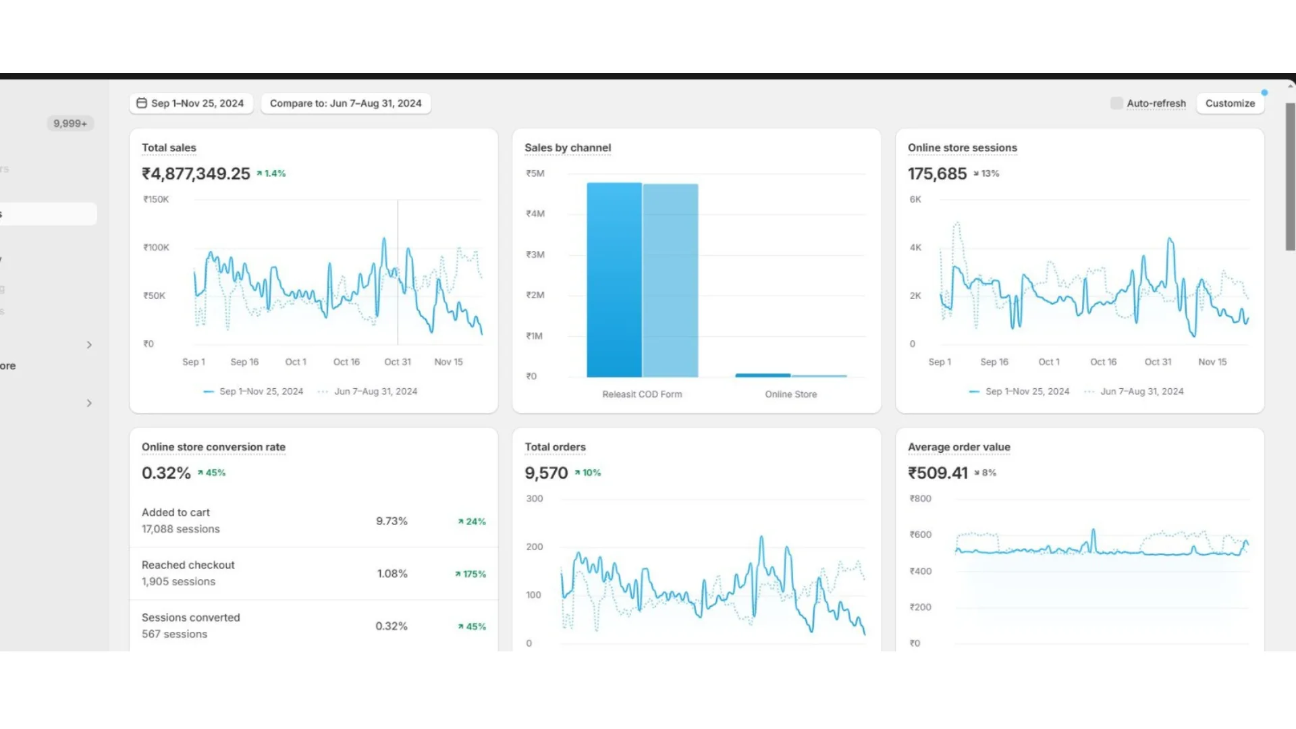Open the Total sales report title
Screen dimensions: 1296x729
pos(169,148)
